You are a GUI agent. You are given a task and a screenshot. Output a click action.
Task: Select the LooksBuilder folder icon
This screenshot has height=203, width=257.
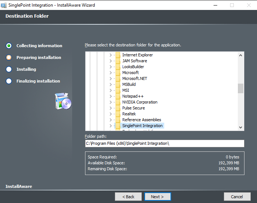click(x=118, y=67)
